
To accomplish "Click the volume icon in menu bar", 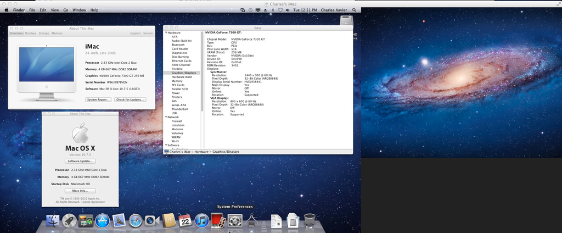I will (x=288, y=10).
